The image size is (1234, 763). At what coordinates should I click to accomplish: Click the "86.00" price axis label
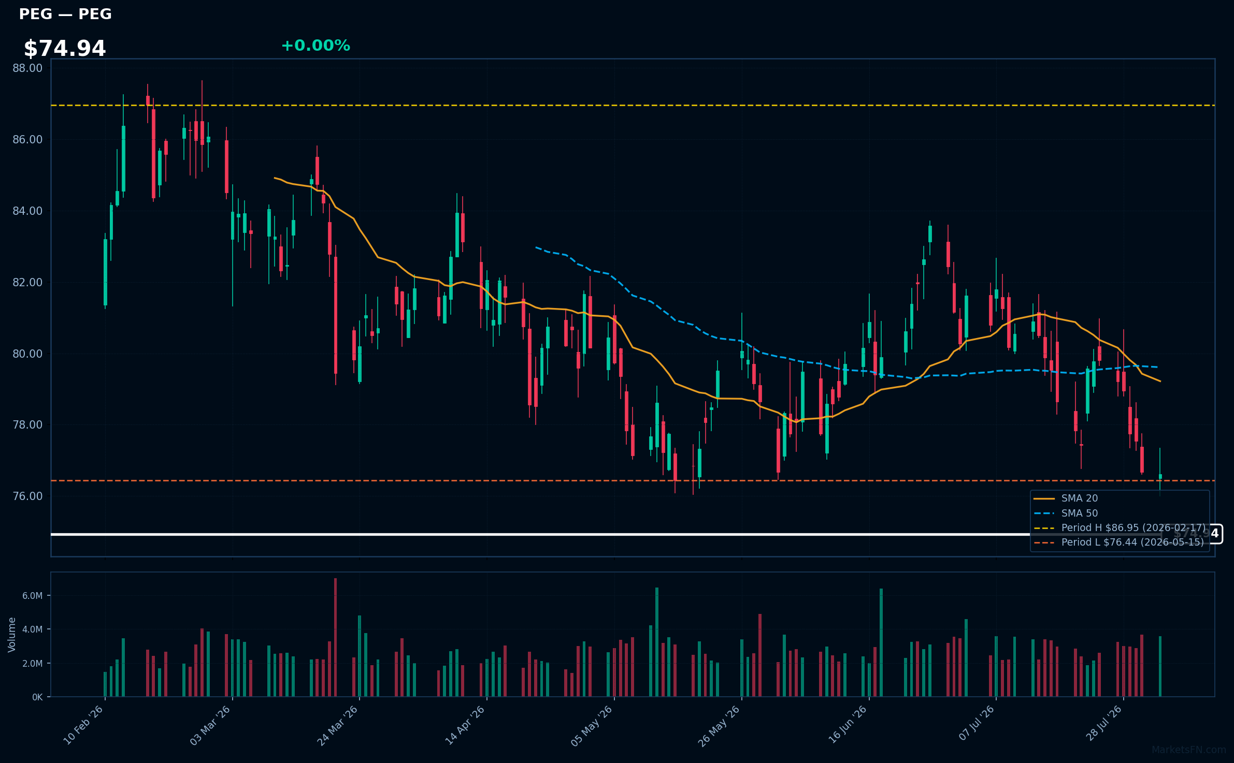(27, 140)
